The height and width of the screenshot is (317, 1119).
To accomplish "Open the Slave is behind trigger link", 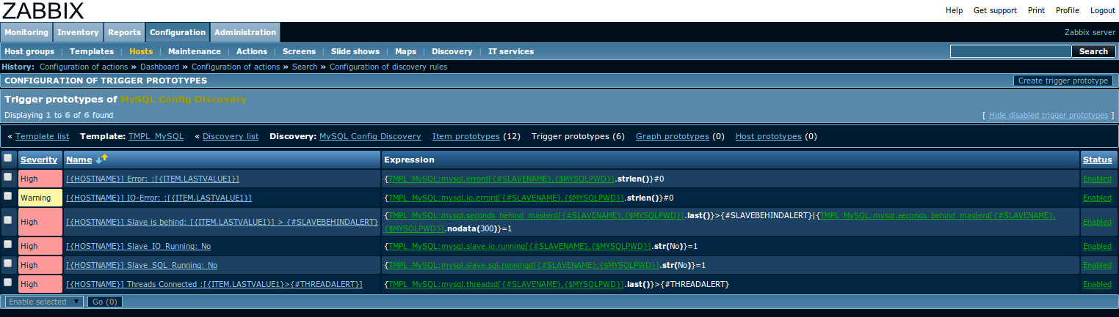I will [222, 222].
